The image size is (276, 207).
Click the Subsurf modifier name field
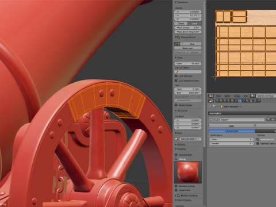tap(242, 120)
